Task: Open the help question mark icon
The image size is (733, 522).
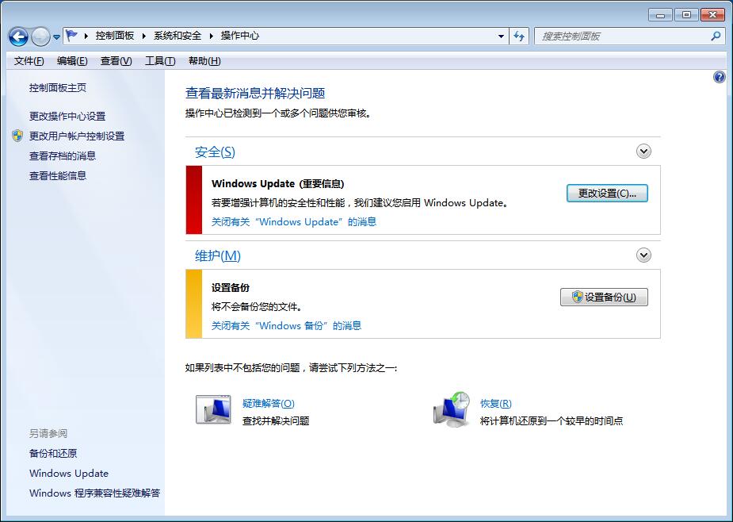Action: [719, 77]
